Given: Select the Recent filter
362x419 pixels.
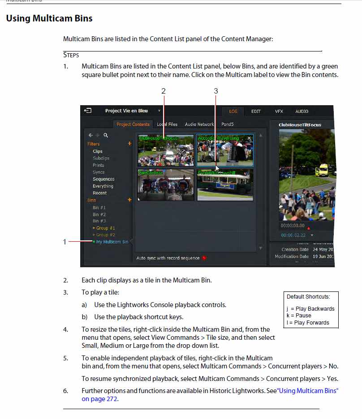Looking at the screenshot, I should click(x=100, y=193).
